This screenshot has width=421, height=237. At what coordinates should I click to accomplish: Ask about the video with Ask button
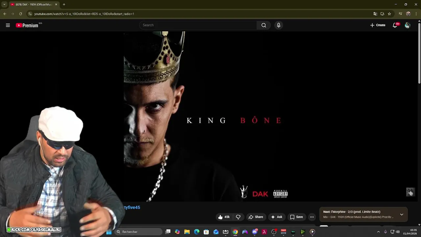277,217
